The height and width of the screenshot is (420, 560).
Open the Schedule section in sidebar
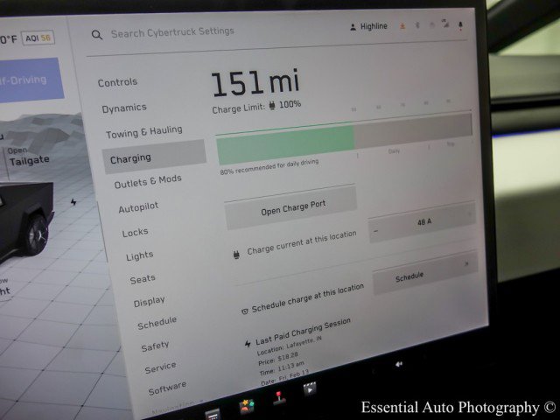[157, 324]
